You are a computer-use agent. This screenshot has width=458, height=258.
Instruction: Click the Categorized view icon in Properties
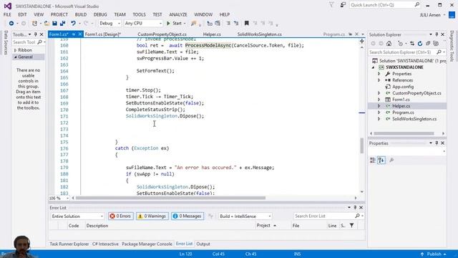[373, 160]
